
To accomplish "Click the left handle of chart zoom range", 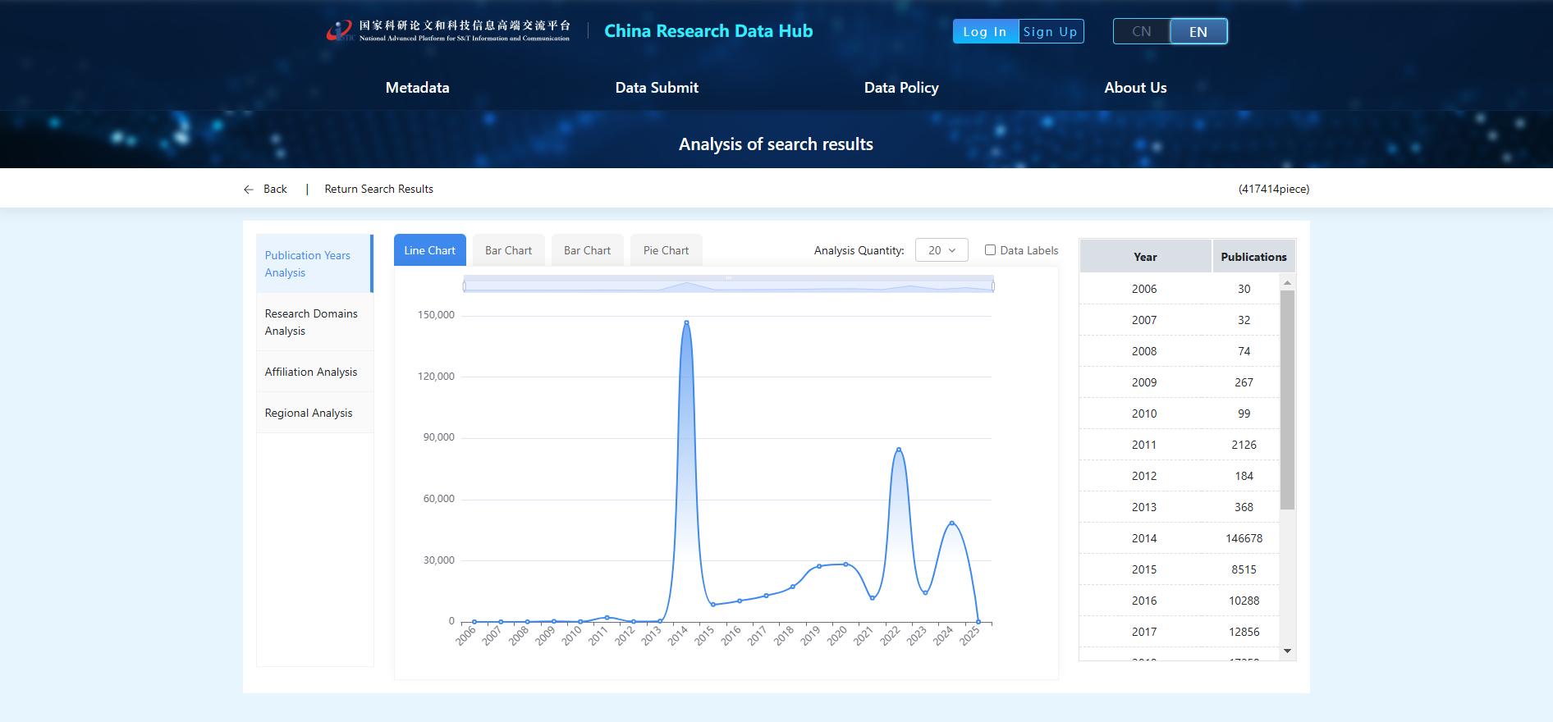I will [465, 286].
